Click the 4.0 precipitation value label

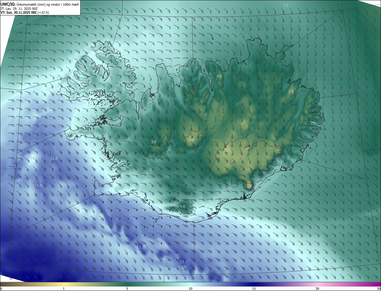coord(219,76)
